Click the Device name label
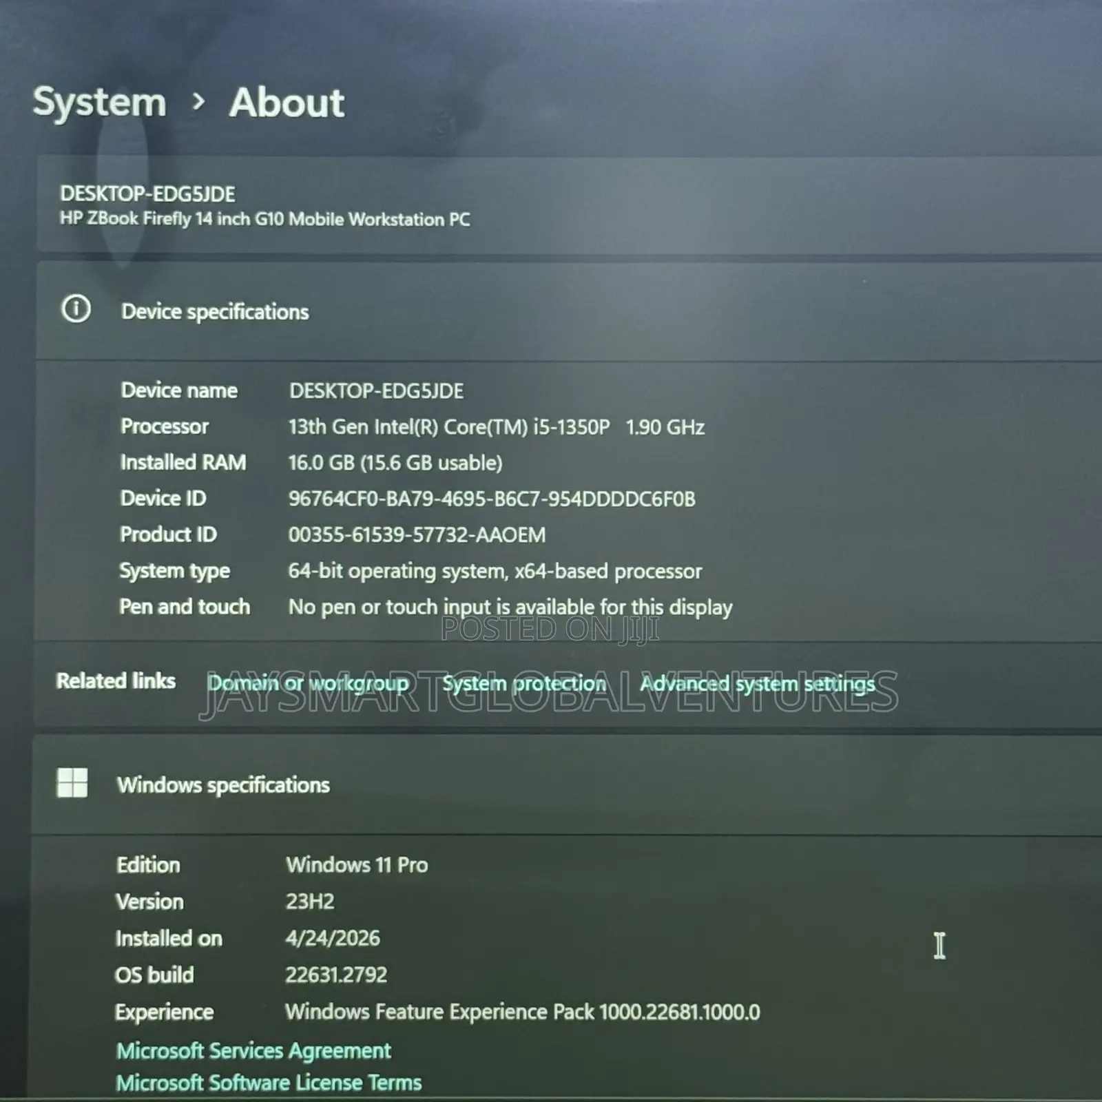The height and width of the screenshot is (1102, 1102). pos(179,390)
